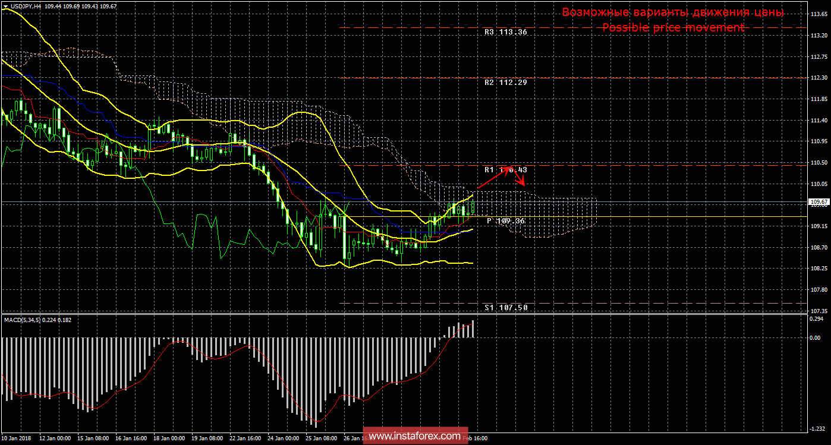Select the P 109.36 pivot label
The width and height of the screenshot is (831, 445).
505,220
